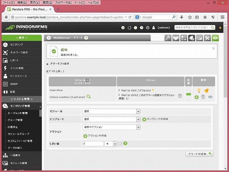229x172 pixels.
Task: Click the logout power icon
Action: point(148,28)
